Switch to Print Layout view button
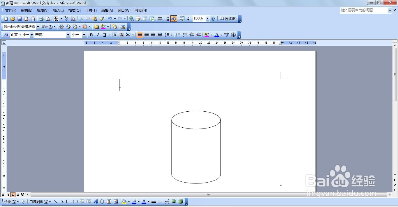Image resolution: width=398 pixels, height=207 pixels. [x=13, y=194]
